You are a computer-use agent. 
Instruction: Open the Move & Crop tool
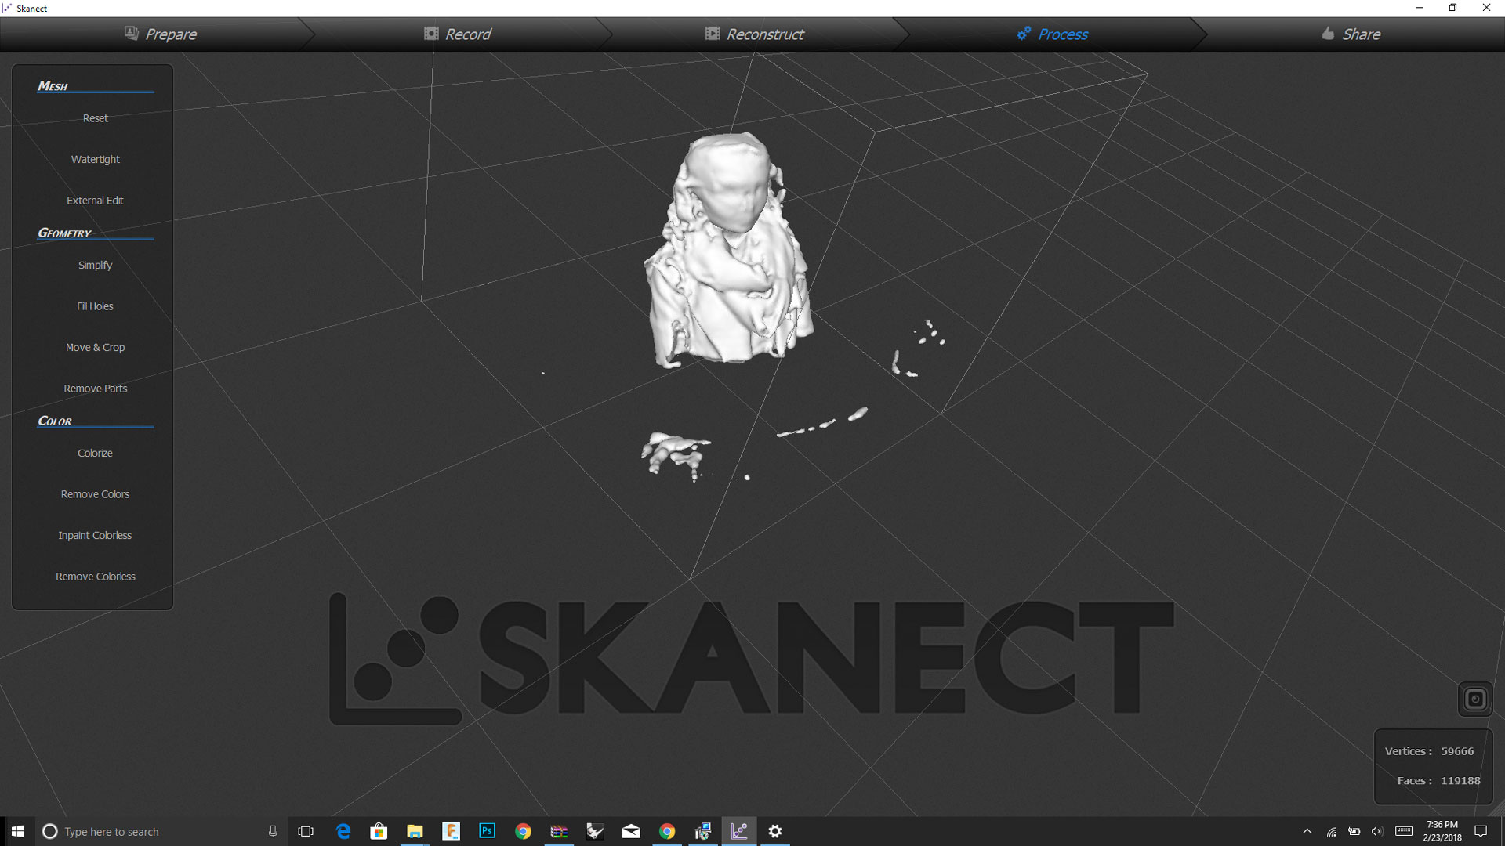[95, 347]
